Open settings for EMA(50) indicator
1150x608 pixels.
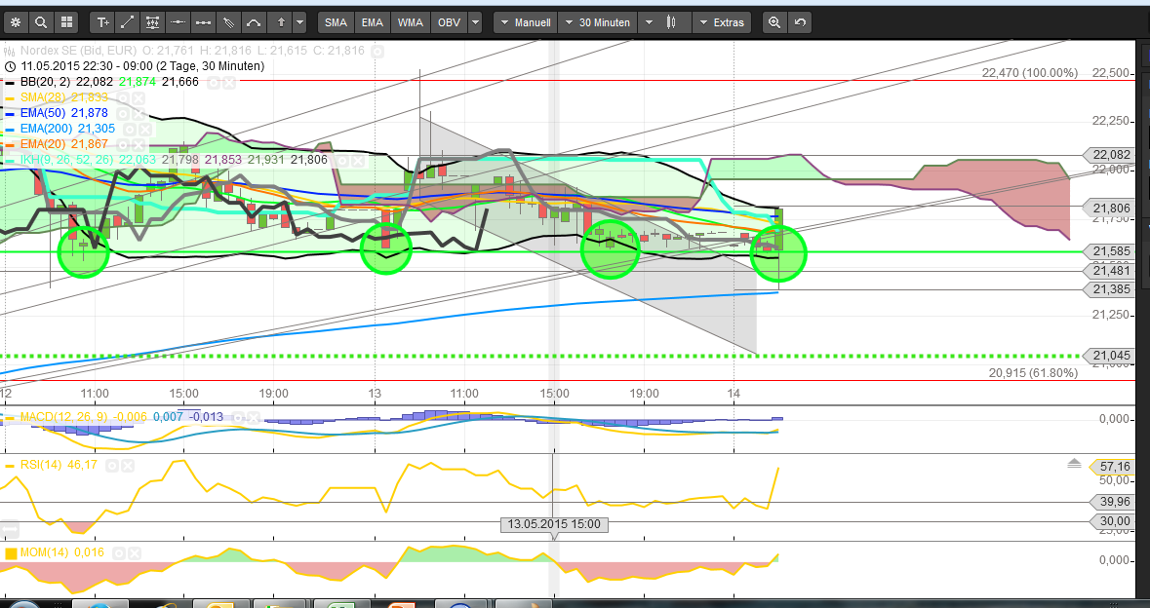(x=123, y=114)
